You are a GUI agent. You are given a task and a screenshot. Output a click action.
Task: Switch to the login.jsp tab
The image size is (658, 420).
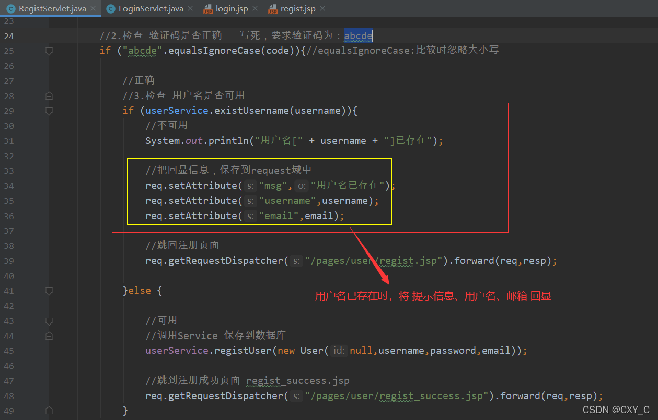[232, 9]
